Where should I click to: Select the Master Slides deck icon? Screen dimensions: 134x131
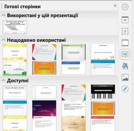point(125,54)
